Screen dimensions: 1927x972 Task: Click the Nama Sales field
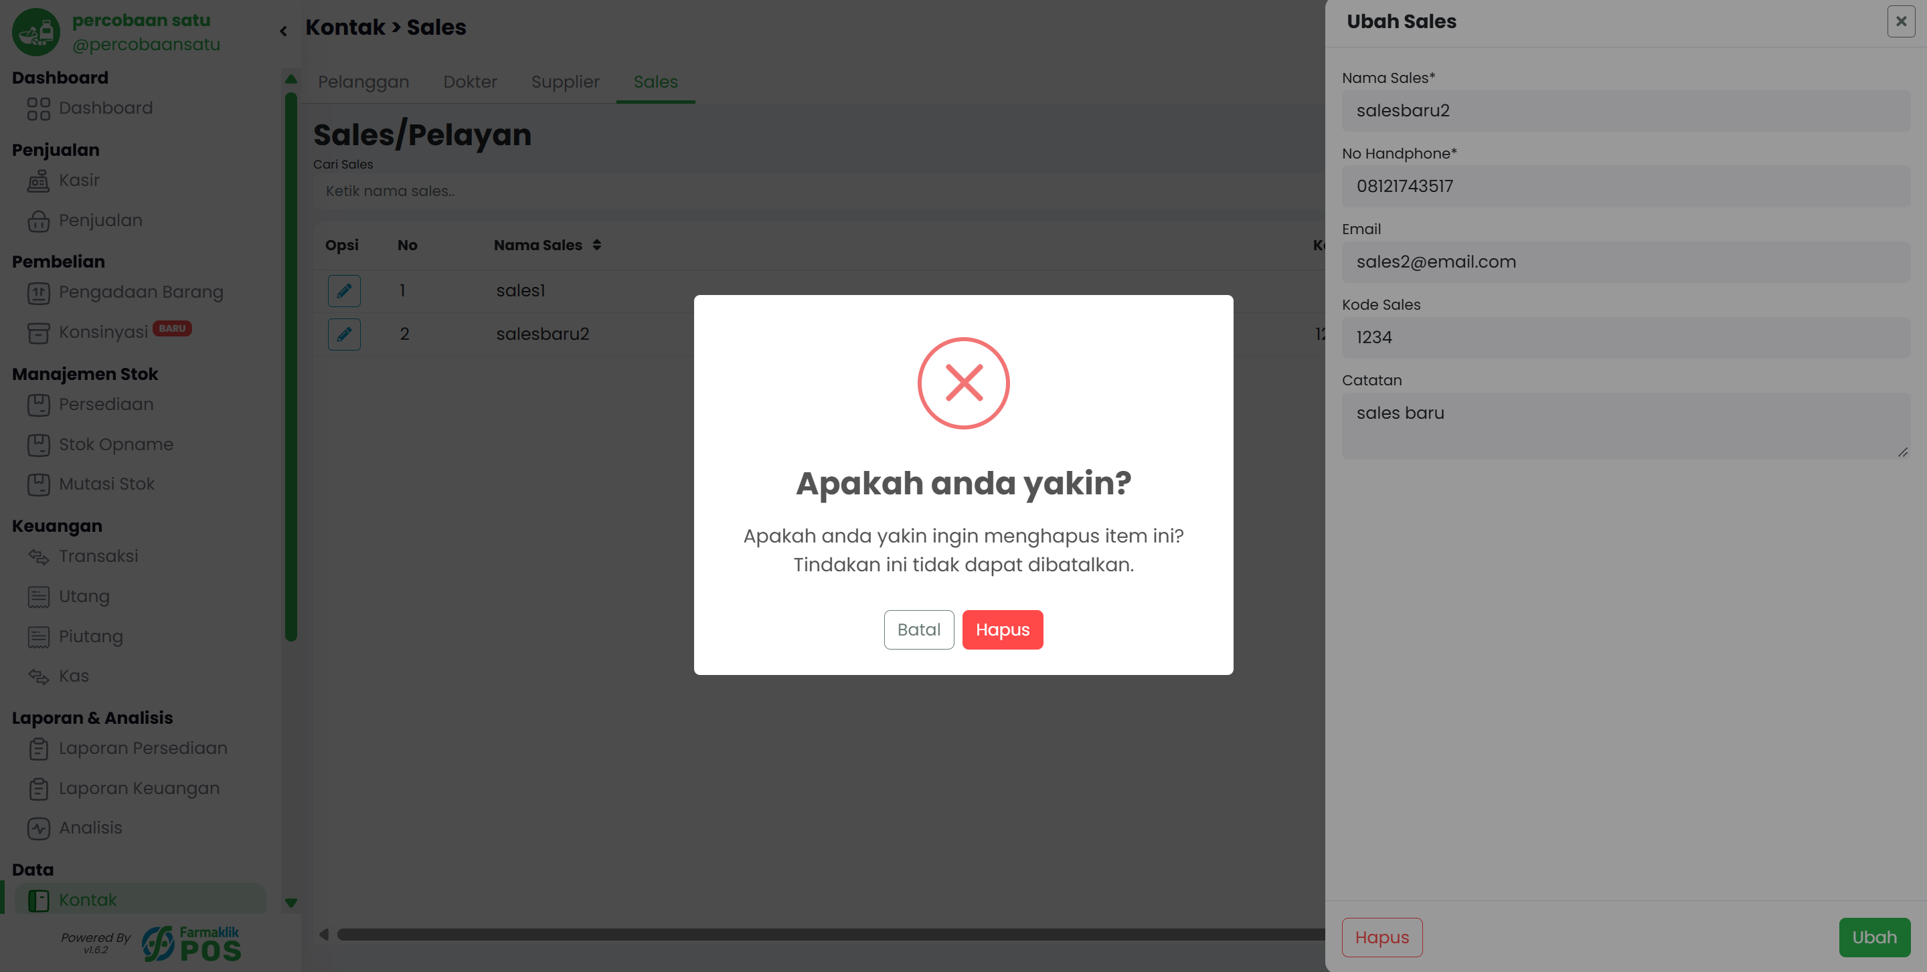click(1626, 110)
